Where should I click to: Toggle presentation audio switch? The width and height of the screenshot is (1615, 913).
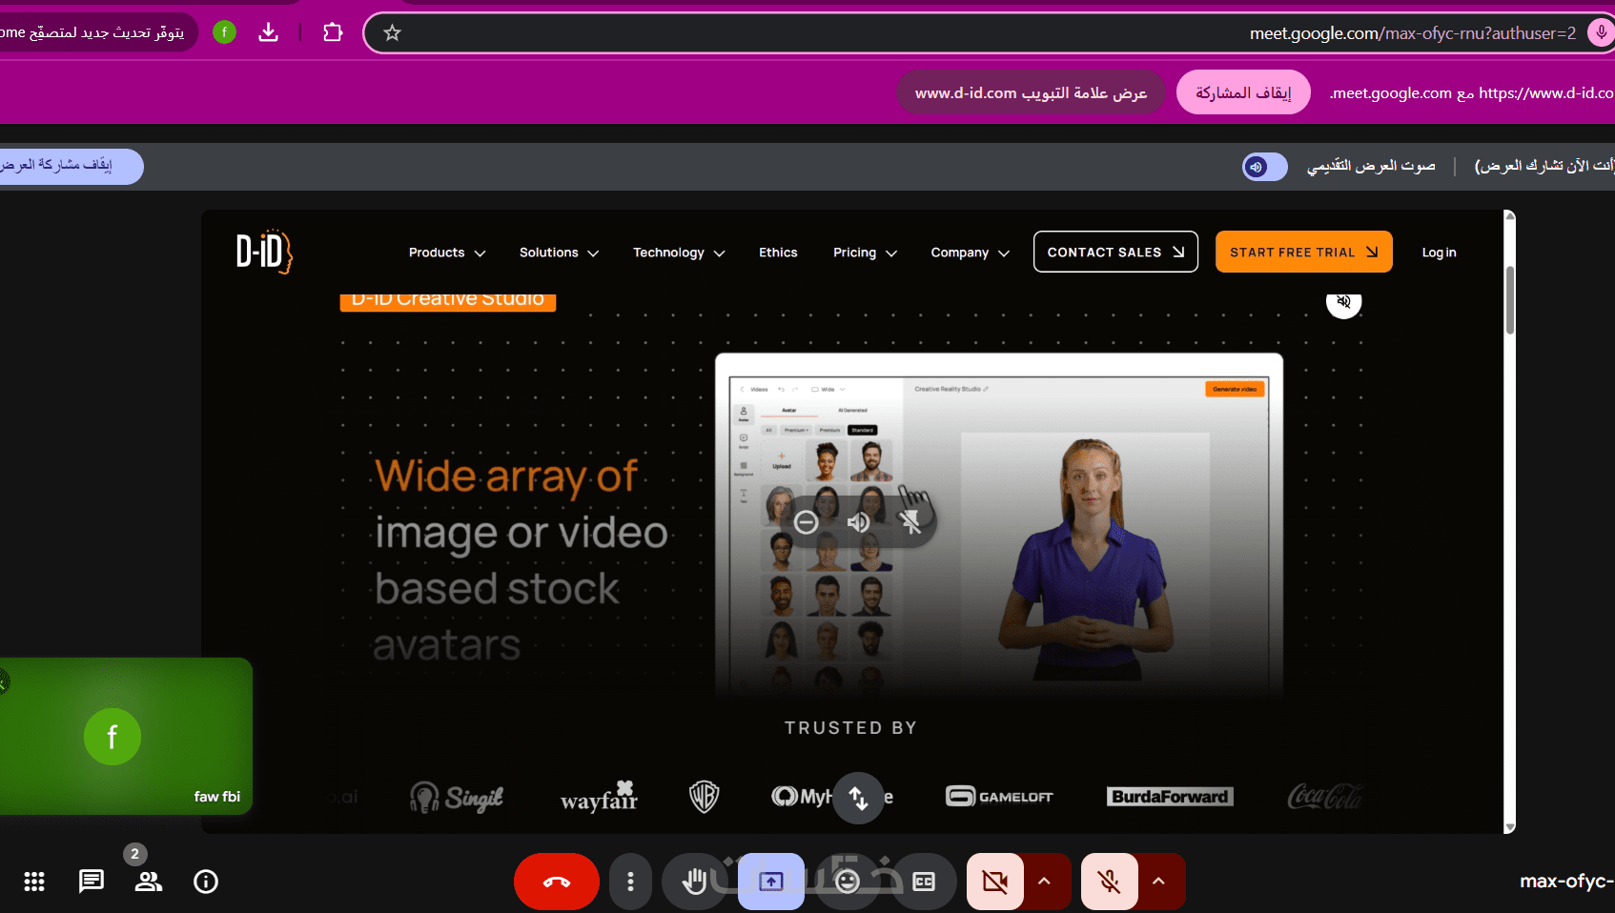point(1265,167)
